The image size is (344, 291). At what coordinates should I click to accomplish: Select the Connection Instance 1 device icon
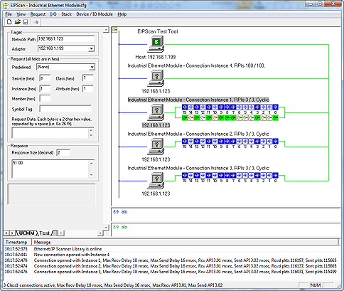[156, 113]
